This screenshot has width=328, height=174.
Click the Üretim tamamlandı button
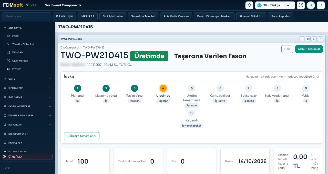[x=82, y=136]
